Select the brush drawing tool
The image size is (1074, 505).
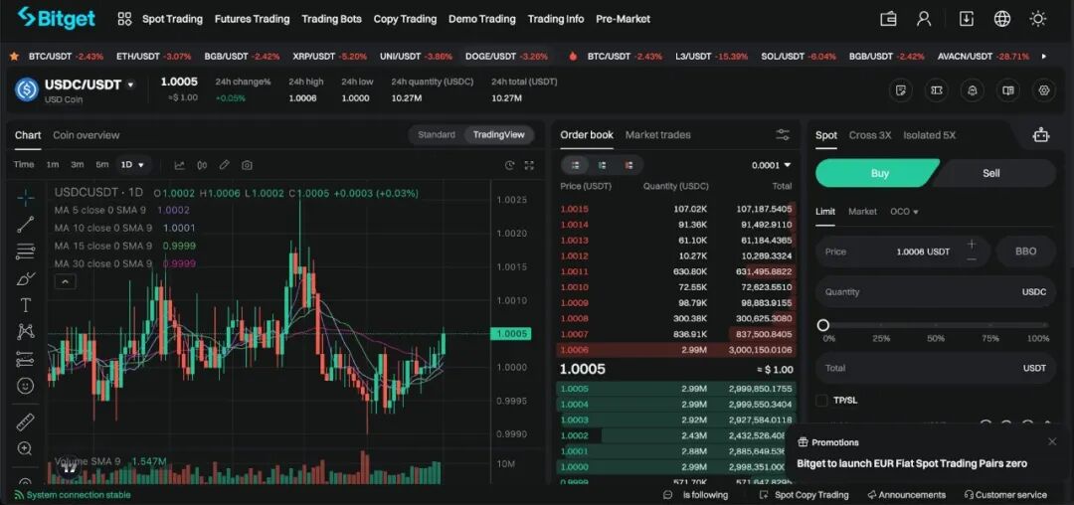click(25, 278)
